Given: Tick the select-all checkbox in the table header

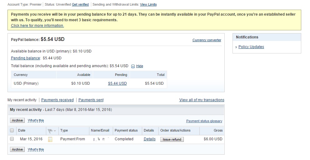Looking at the screenshot, I should point(12,130).
